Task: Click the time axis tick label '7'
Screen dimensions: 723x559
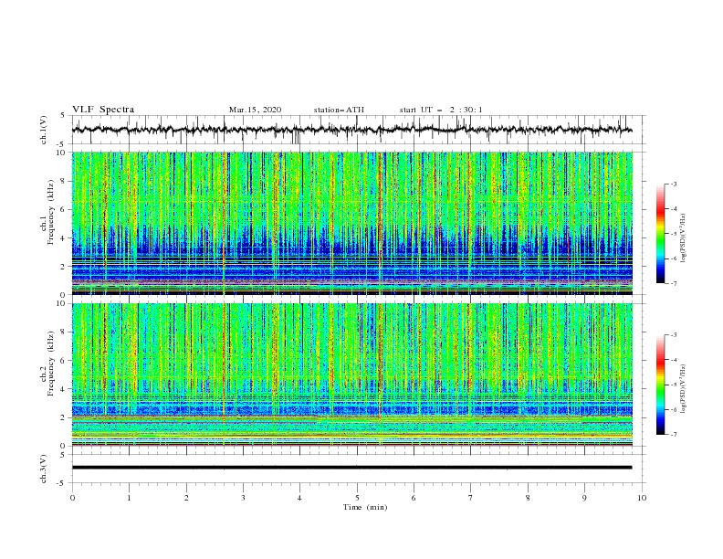Action: pyautogui.click(x=471, y=498)
